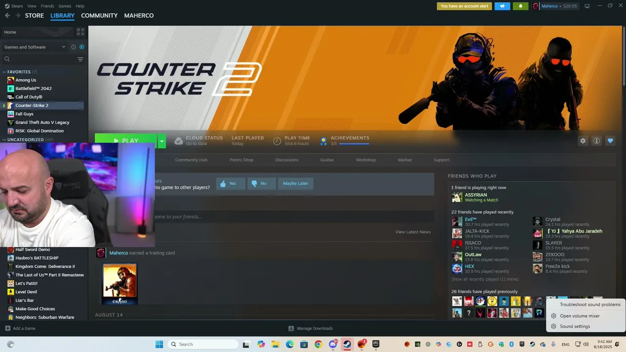Open library advanced filter options icon

pyautogui.click(x=81, y=59)
